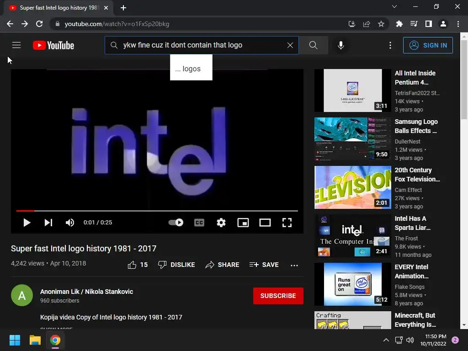Open 'Samsung Logo Balls Effects' video title

[416, 126]
